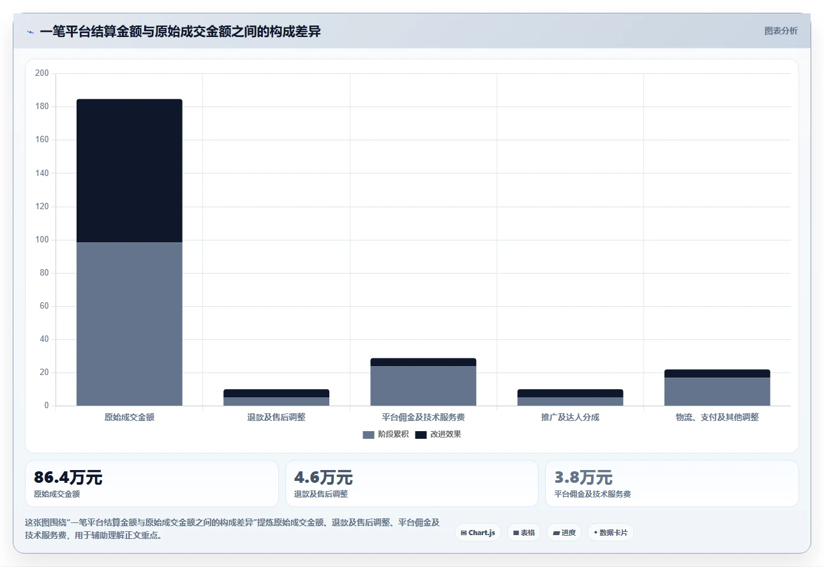This screenshot has width=824, height=567.
Task: Select the 数据卡片 tag chip
Action: (x=611, y=533)
